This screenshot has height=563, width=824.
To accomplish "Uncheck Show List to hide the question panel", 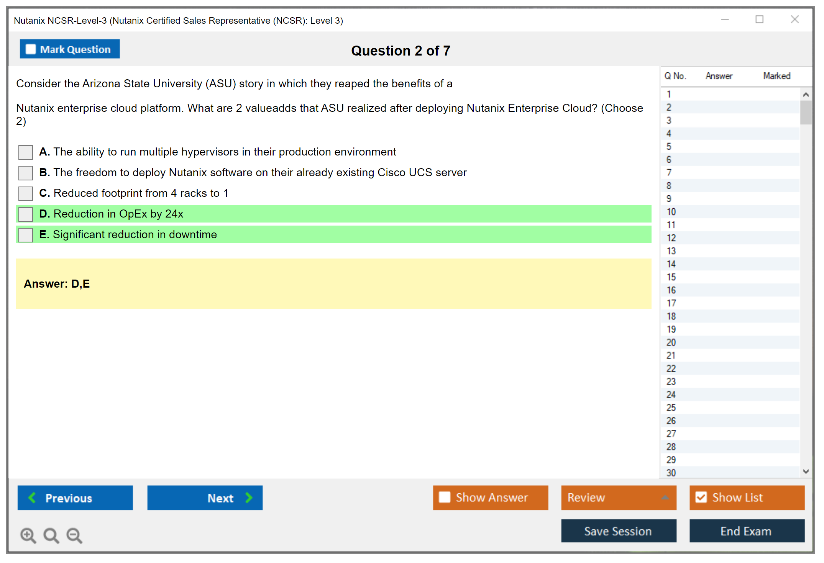I will coord(701,498).
